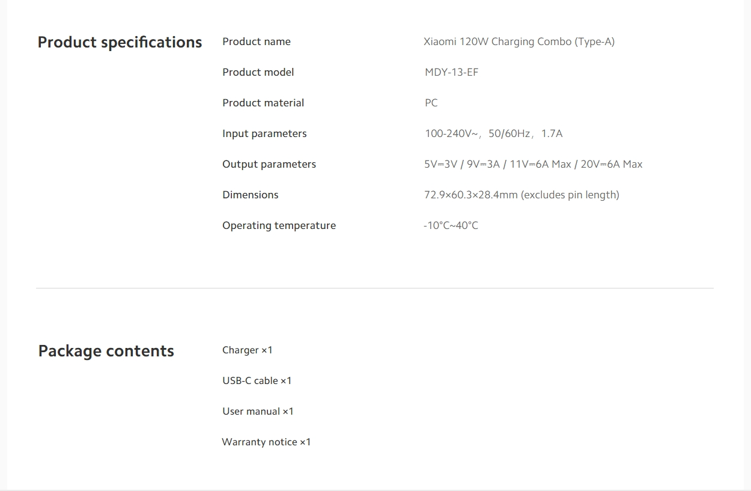This screenshot has width=751, height=491.
Task: Click the USB-C cable ×1 item
Action: [257, 380]
